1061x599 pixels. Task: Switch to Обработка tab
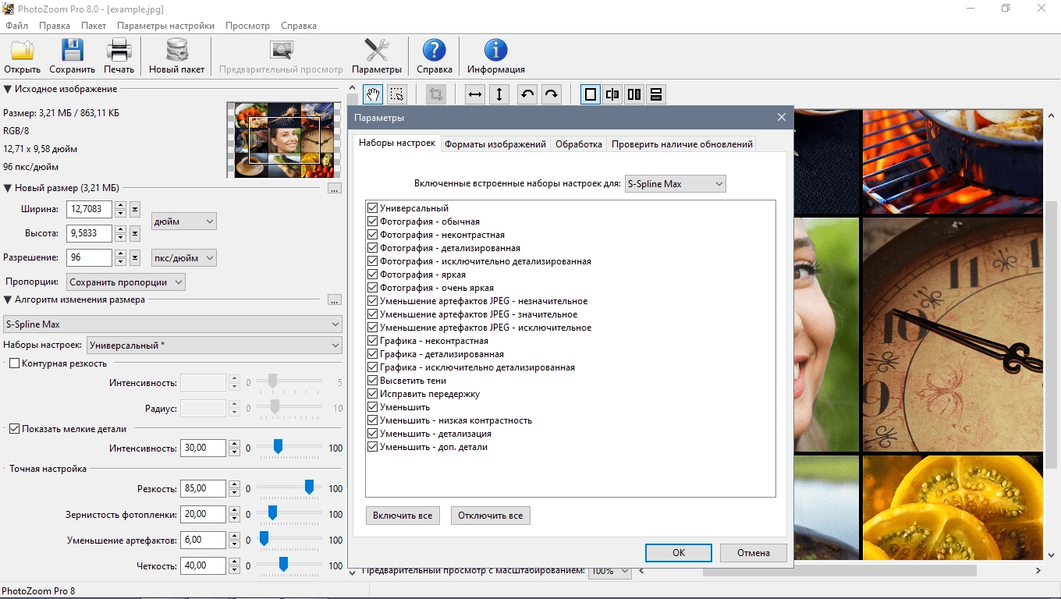579,144
